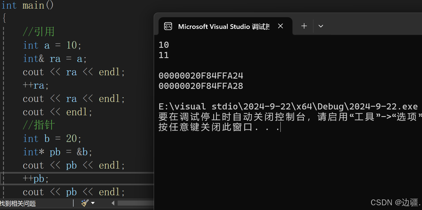Click the '++pb;' statement
The width and height of the screenshot is (422, 210).
(36, 179)
